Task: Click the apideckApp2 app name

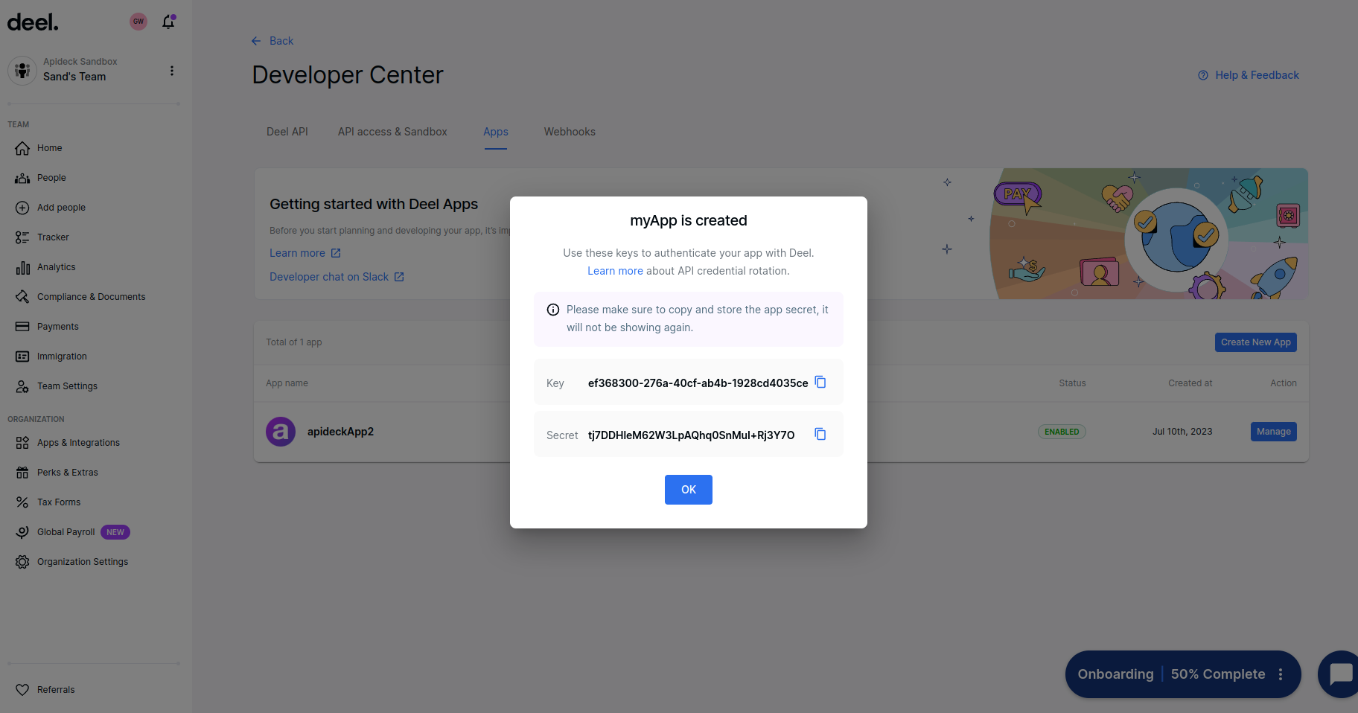Action: click(341, 432)
